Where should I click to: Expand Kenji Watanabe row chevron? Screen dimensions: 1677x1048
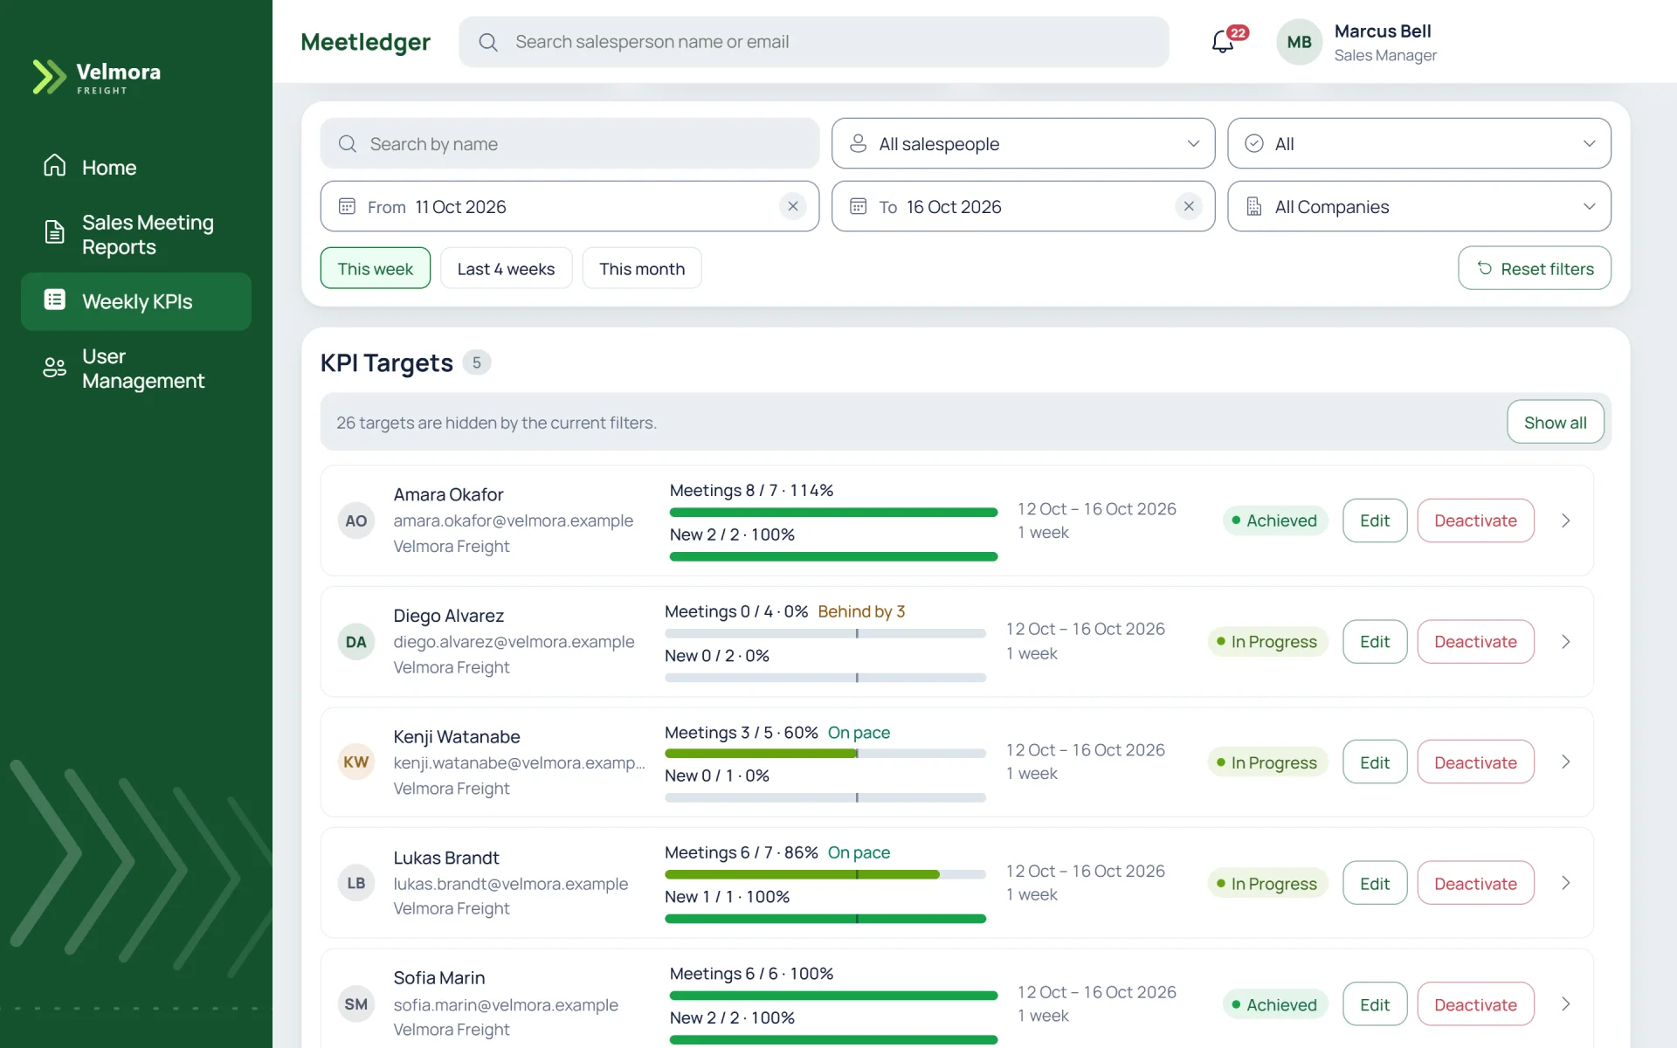pyautogui.click(x=1565, y=762)
